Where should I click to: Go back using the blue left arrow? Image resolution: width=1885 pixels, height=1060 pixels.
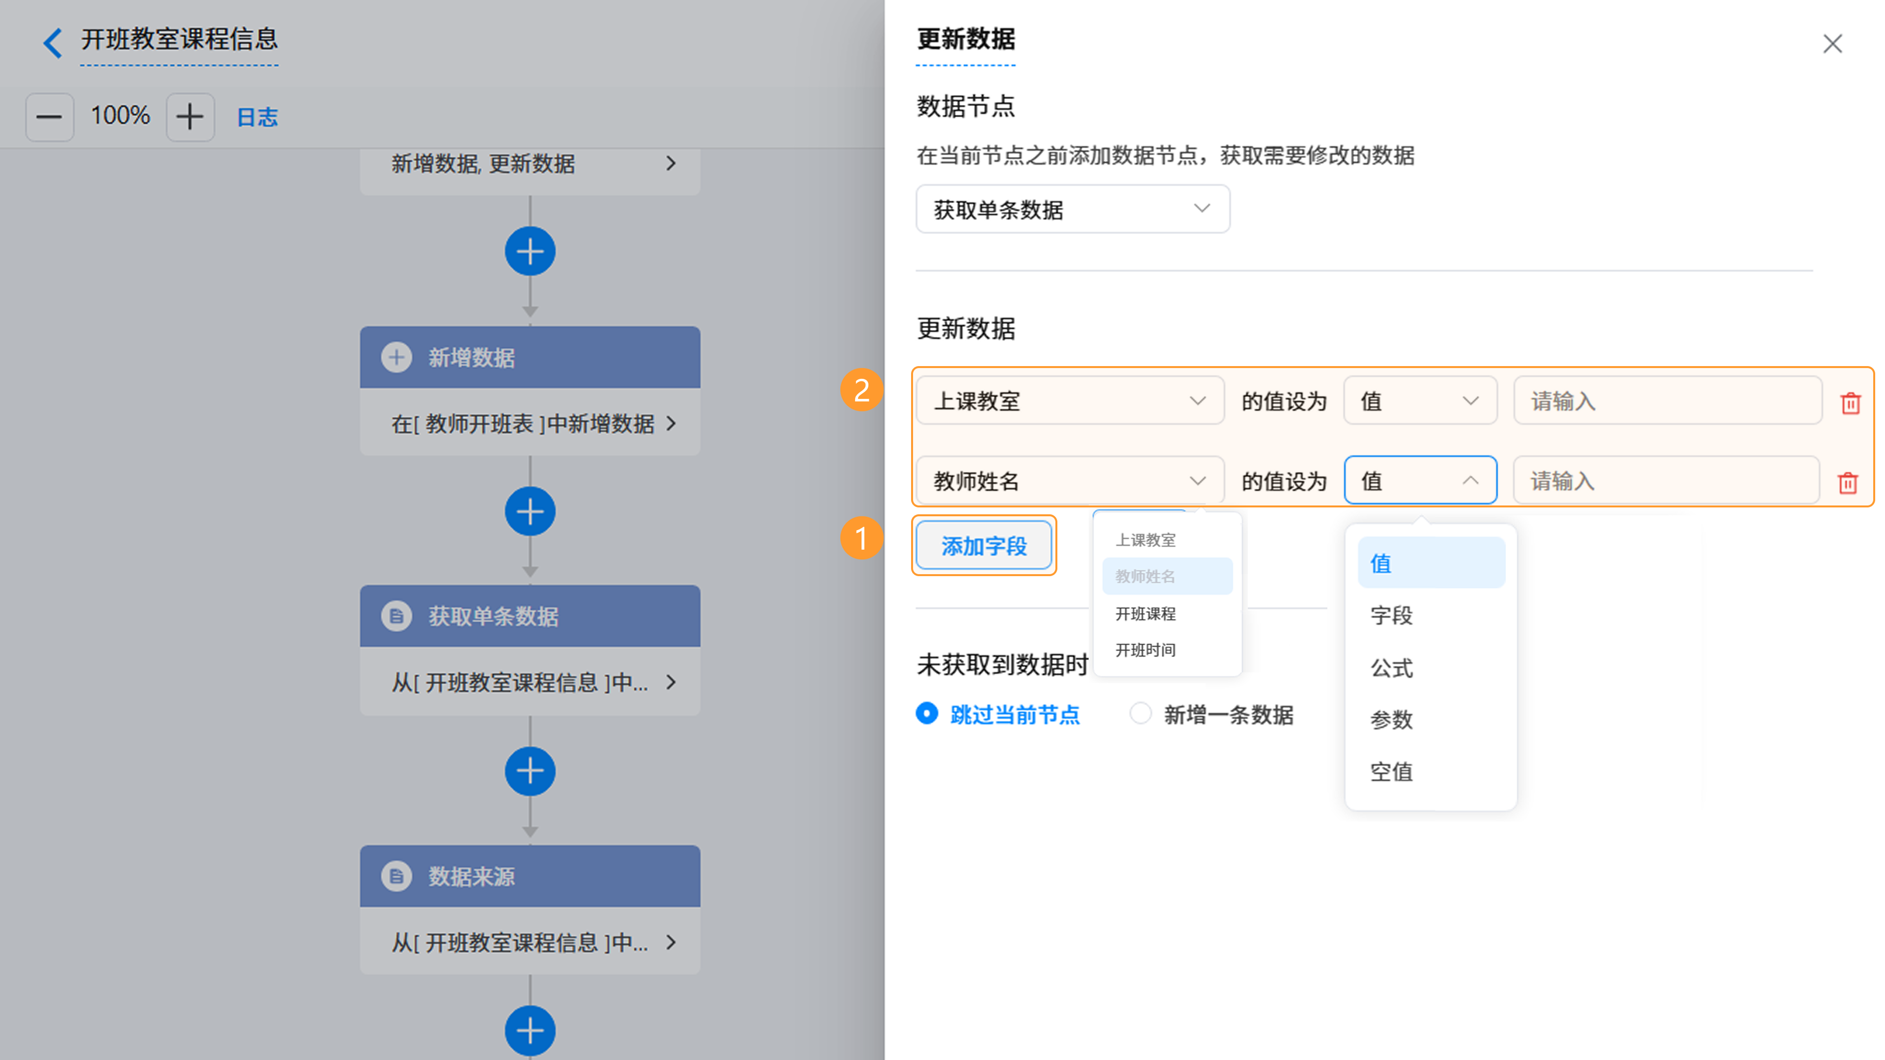tap(52, 42)
